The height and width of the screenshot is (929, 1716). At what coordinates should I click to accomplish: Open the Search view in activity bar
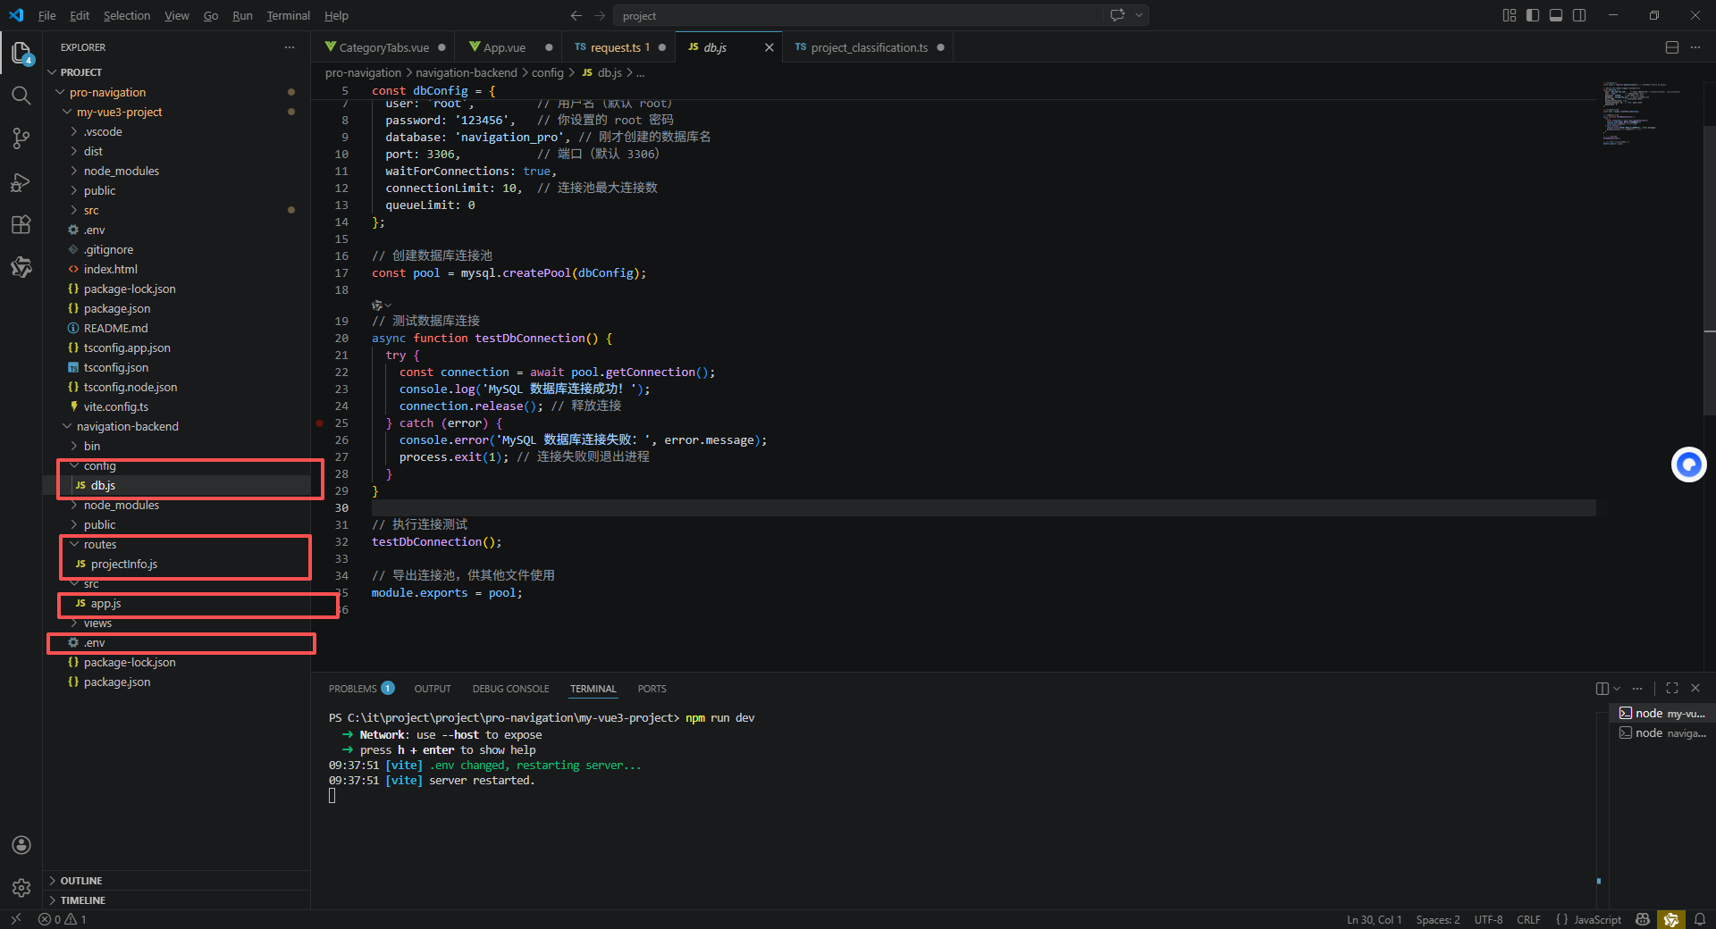pyautogui.click(x=21, y=96)
